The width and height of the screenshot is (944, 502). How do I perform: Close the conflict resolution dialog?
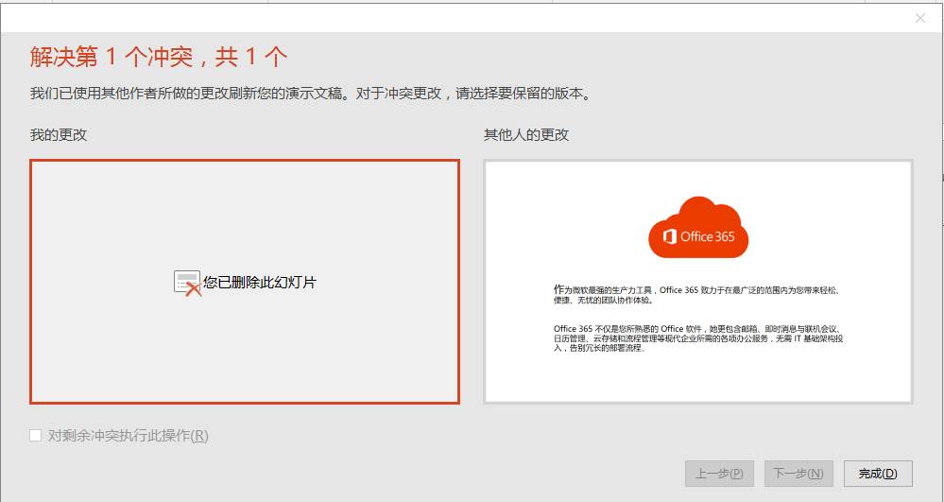coord(920,18)
